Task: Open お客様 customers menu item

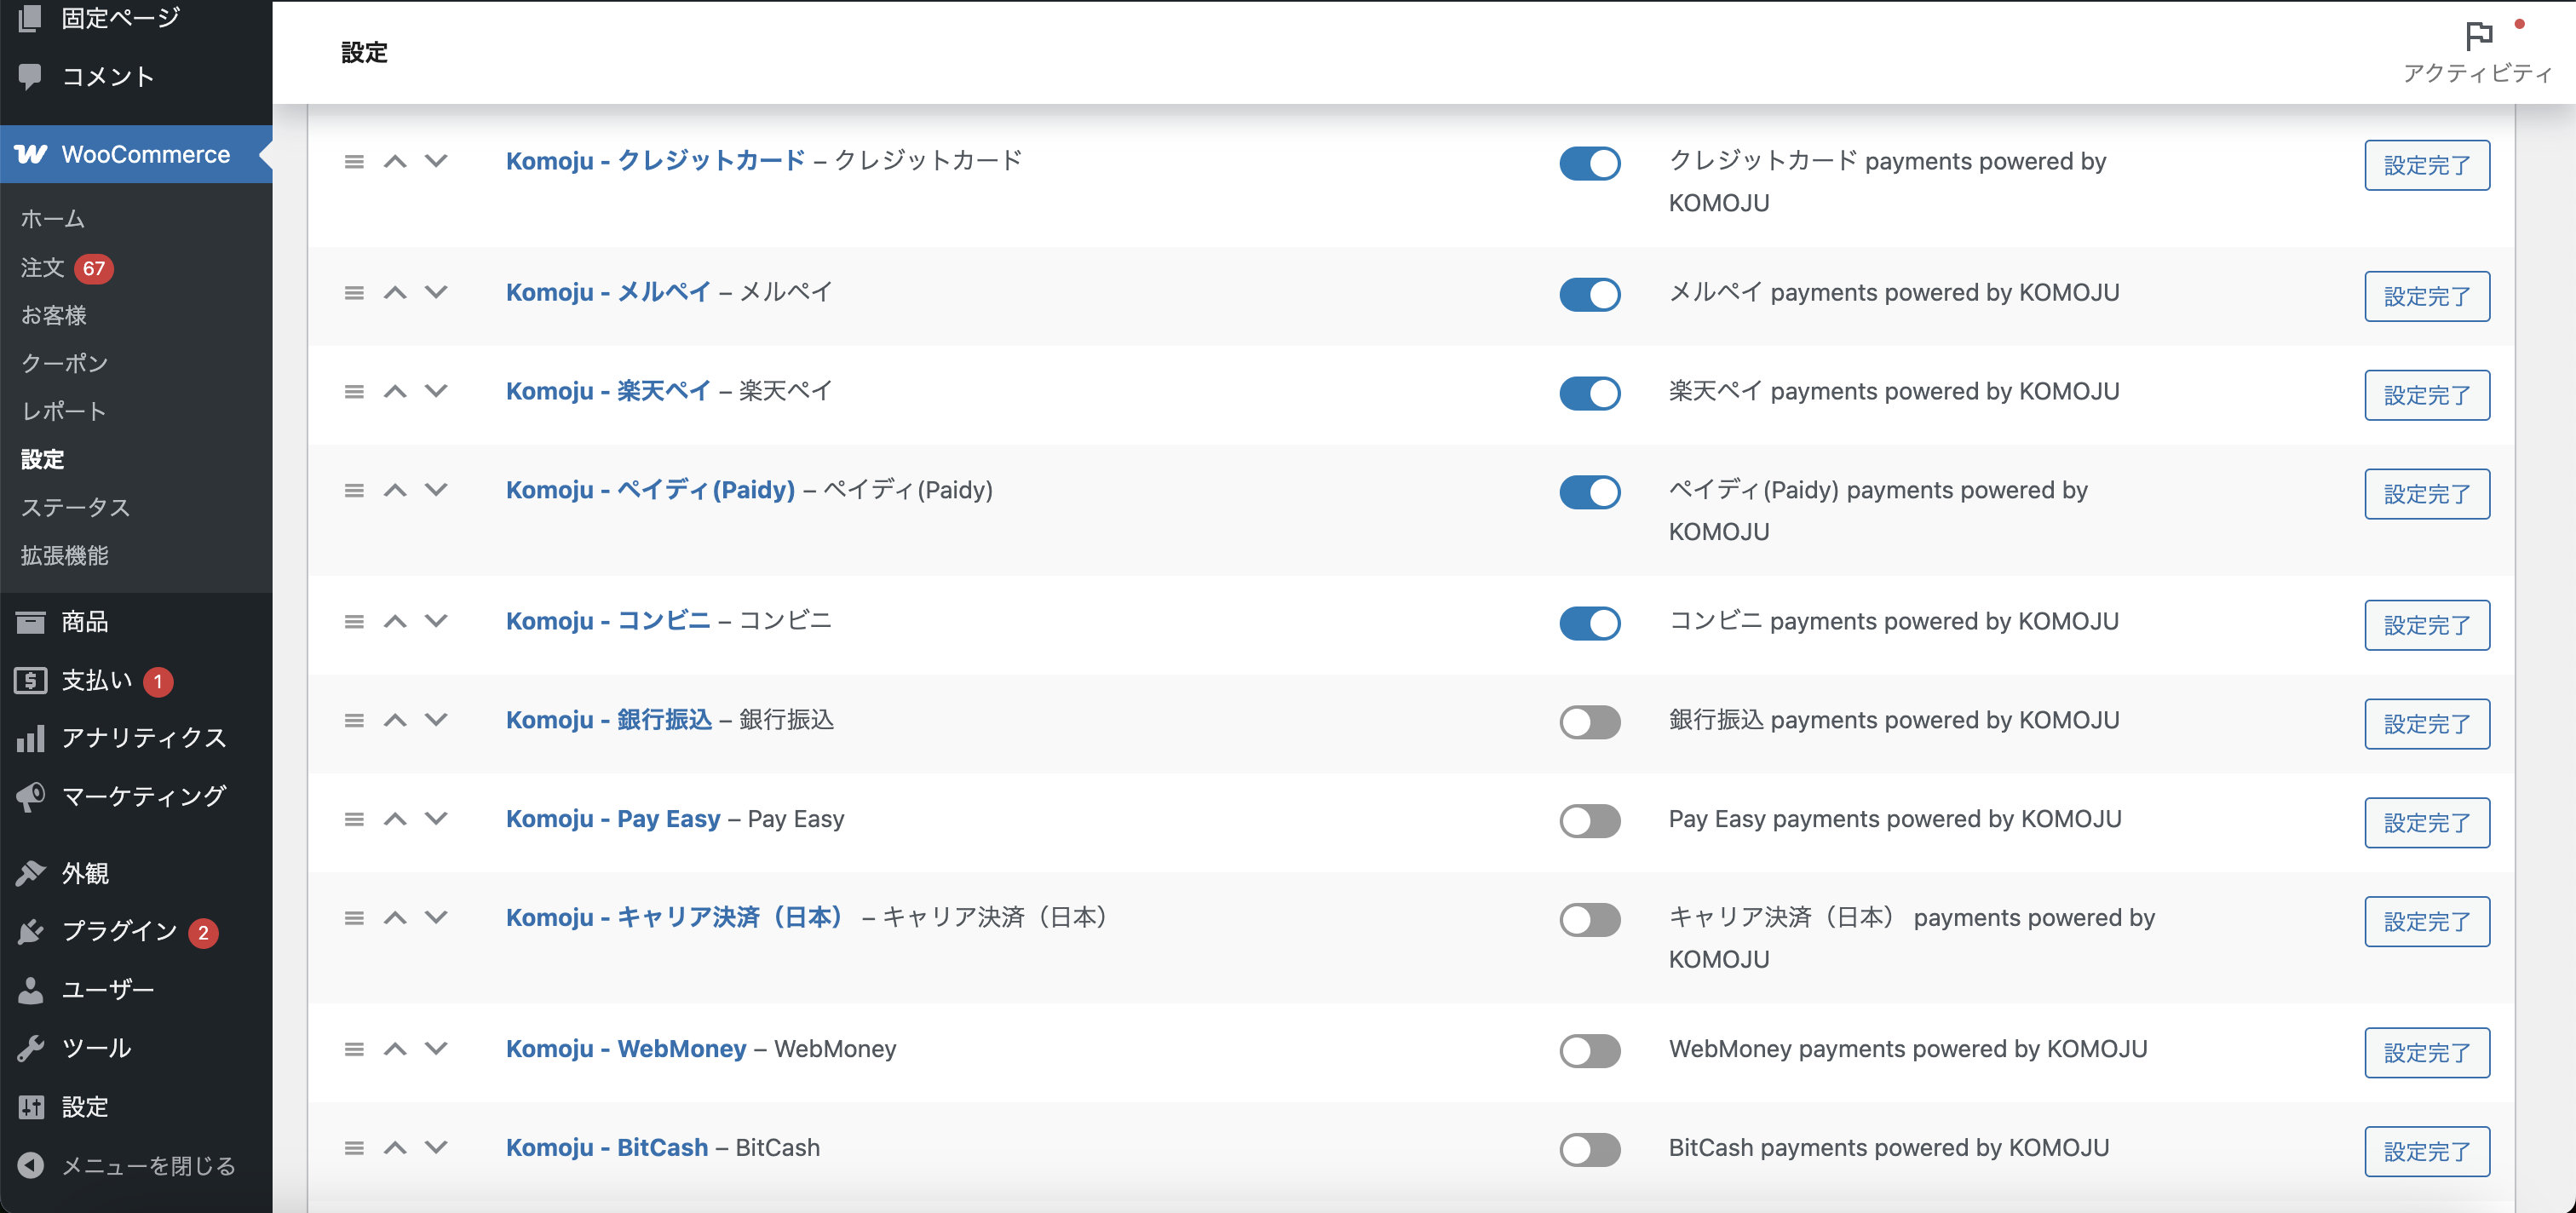Action: tap(54, 316)
